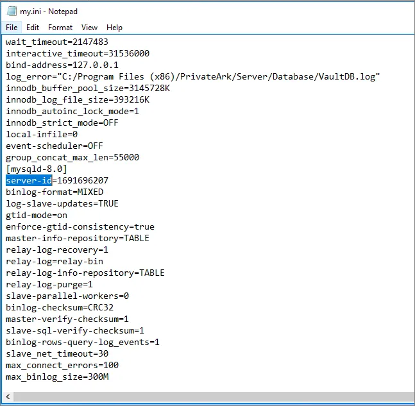The height and width of the screenshot is (406, 415).
Task: Place cursor on the binlog-checksum=CRC32 line
Action: click(x=60, y=307)
